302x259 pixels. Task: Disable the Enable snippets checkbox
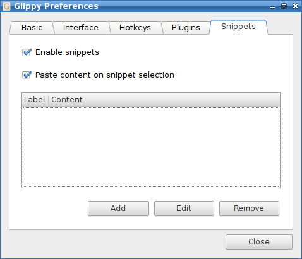[27, 52]
